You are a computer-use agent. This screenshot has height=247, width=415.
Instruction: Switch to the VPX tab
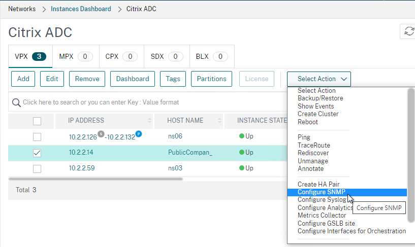(30, 56)
